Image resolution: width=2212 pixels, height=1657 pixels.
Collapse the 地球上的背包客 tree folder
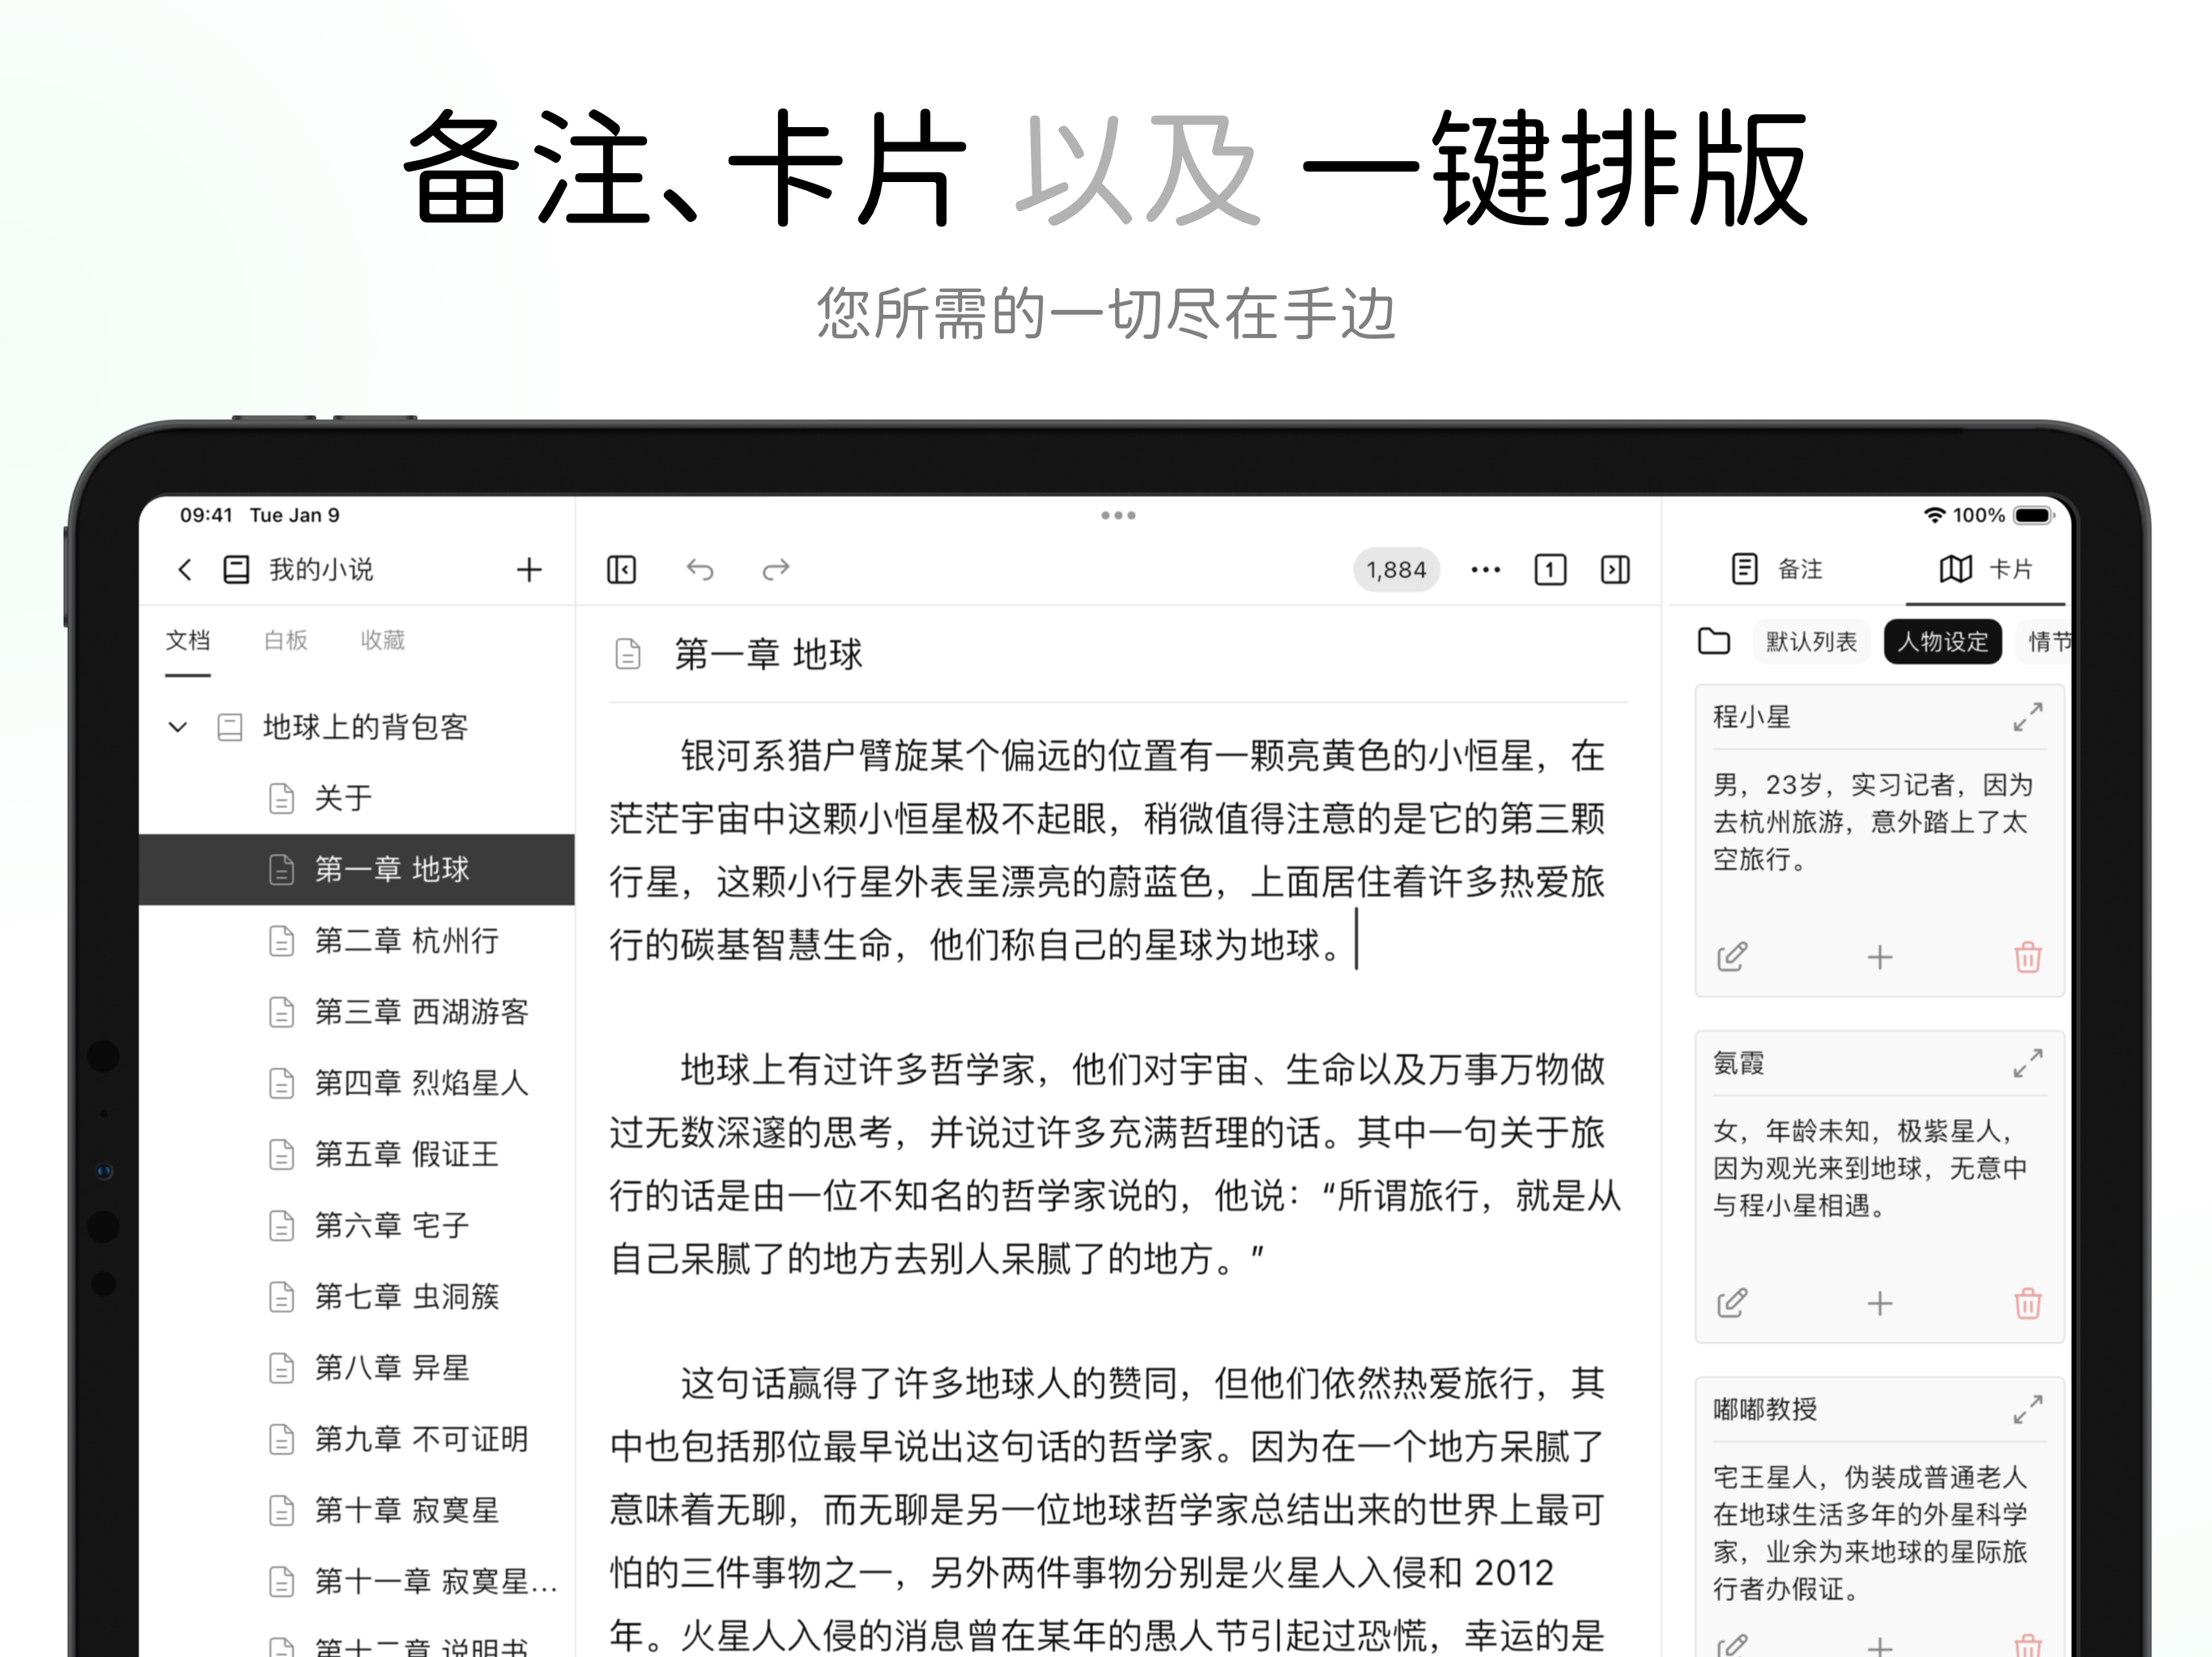pyautogui.click(x=178, y=727)
